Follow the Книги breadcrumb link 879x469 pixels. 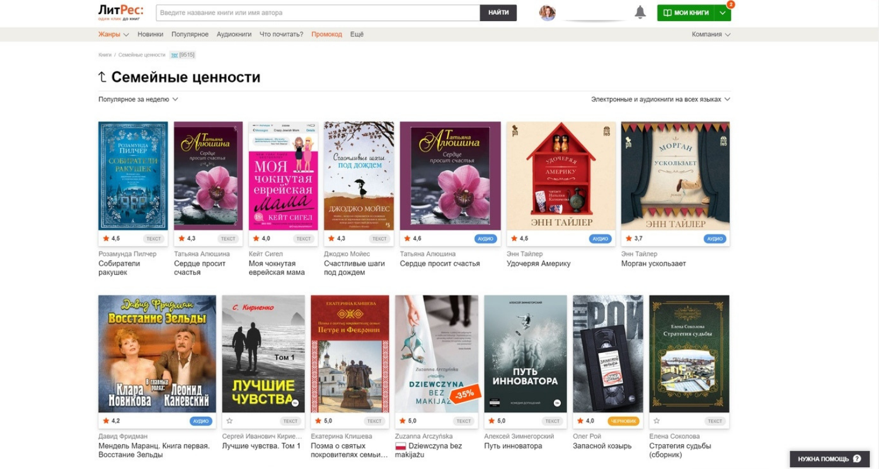[x=105, y=55]
